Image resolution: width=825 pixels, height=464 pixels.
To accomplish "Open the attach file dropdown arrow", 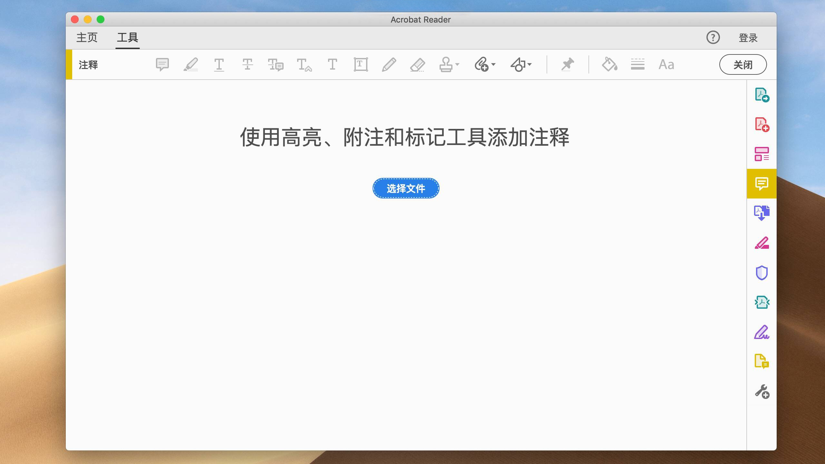I will [493, 64].
